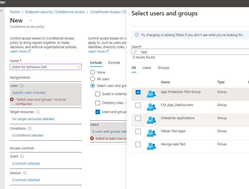Screen dimensions: 249x189
Task: Navigate to Home via the breadcrumb
Action: (15, 12)
